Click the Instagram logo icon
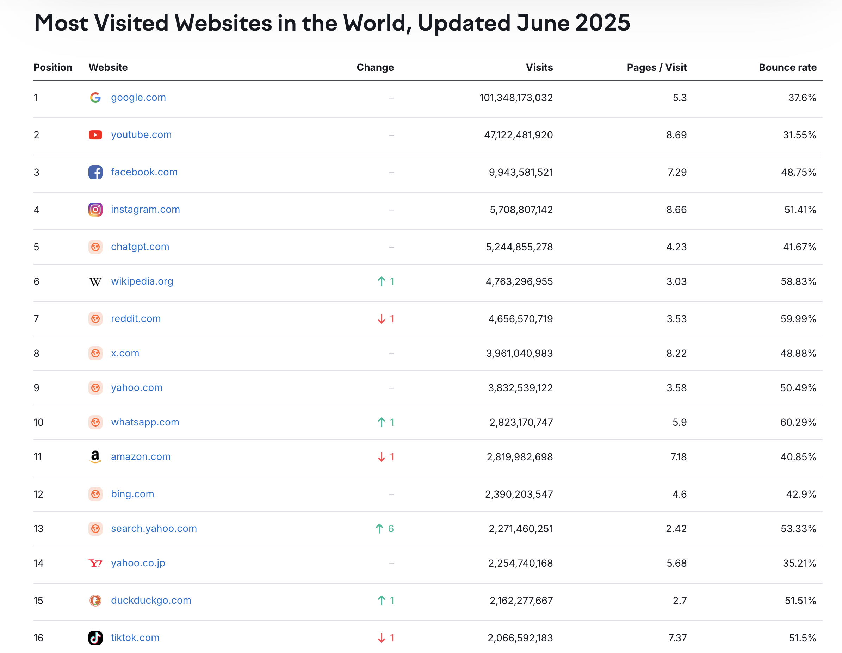 pyautogui.click(x=95, y=210)
